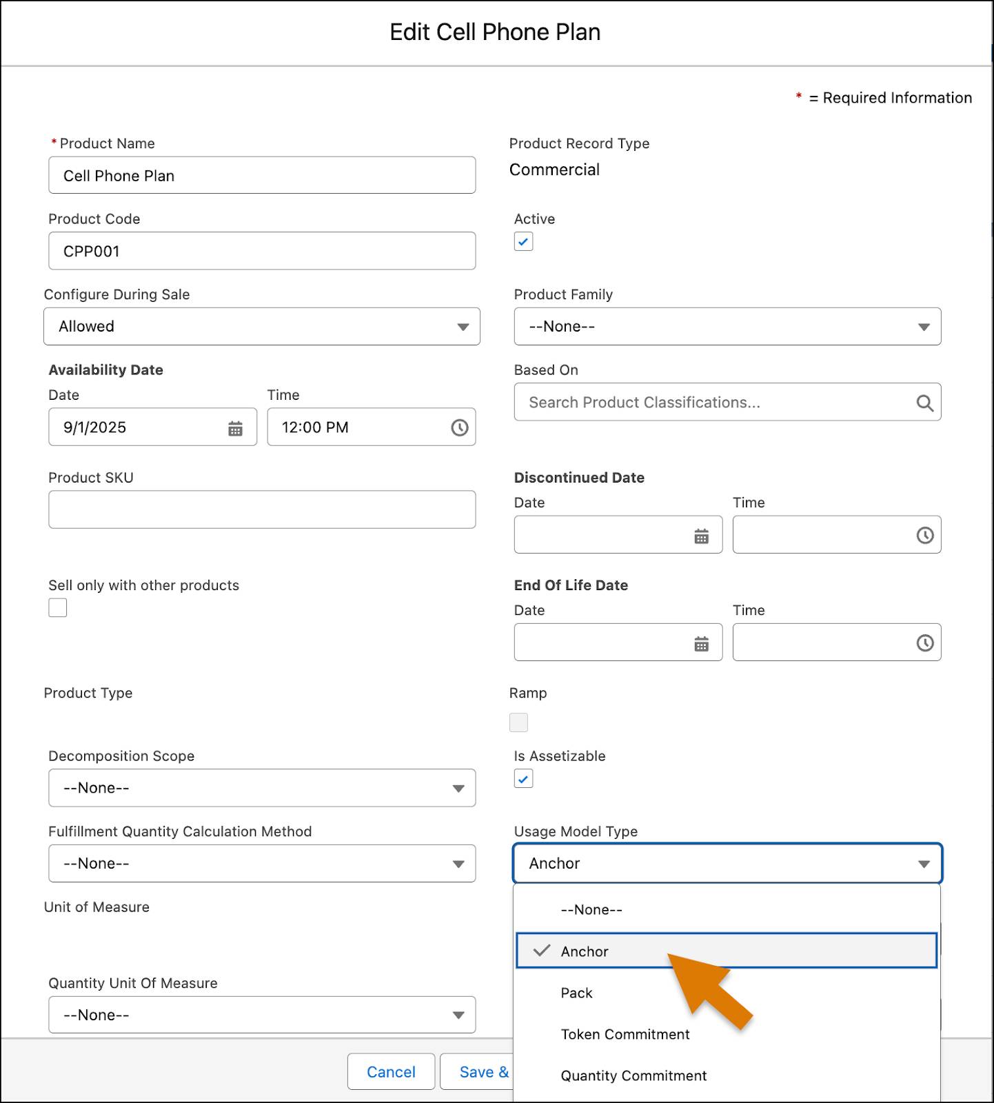This screenshot has height=1103, width=994.
Task: Open the Availability Date calendar picker
Action: click(x=235, y=428)
